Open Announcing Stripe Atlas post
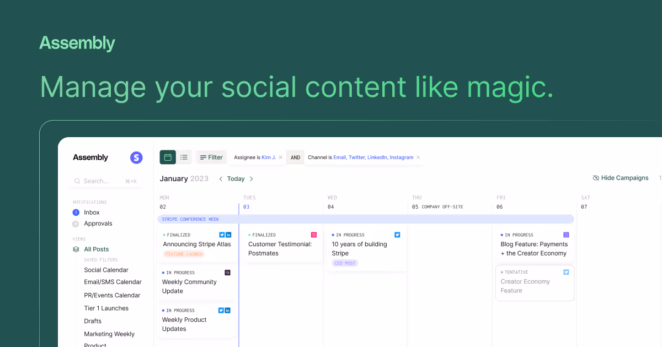Screen dimensions: 662x347 click(197, 245)
